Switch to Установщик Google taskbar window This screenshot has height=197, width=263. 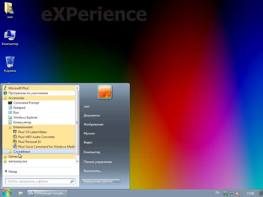tap(48, 193)
